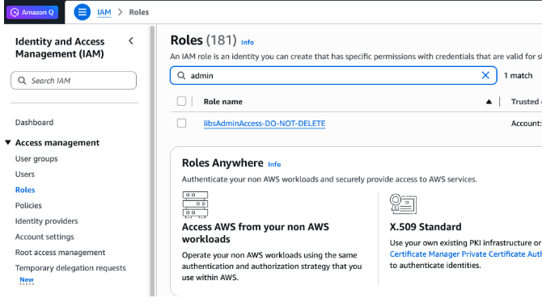
Task: Open the IibsAdminAccess-DO-NOT-DELETE role
Action: (x=265, y=124)
